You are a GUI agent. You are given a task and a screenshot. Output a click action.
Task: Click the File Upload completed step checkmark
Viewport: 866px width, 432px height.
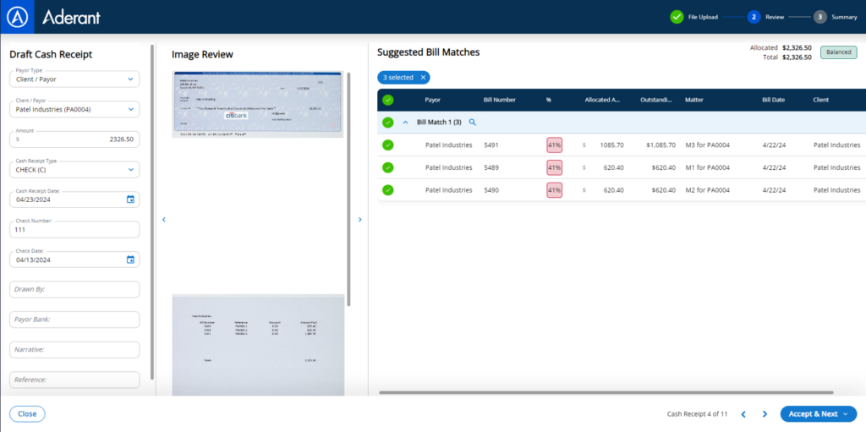pyautogui.click(x=677, y=17)
